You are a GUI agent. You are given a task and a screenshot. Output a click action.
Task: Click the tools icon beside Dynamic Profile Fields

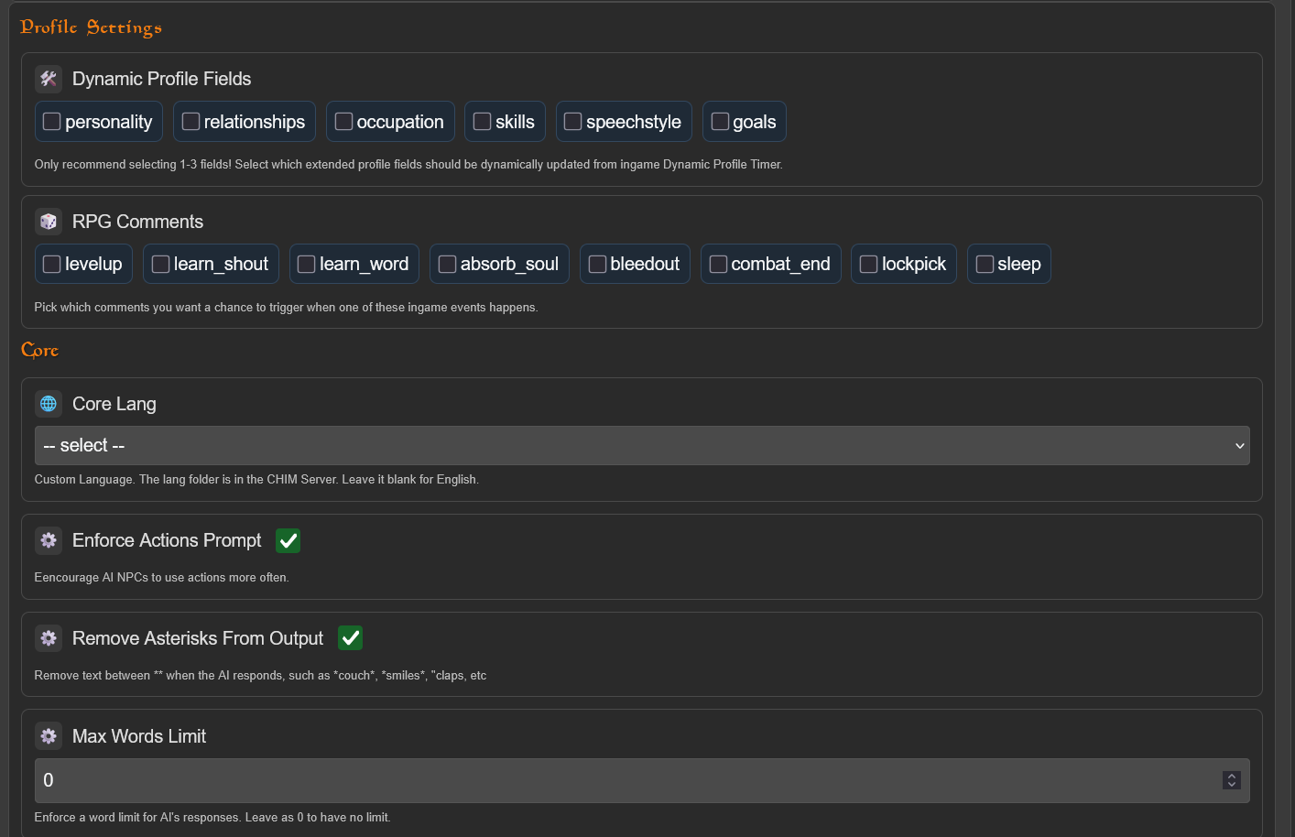coord(49,79)
